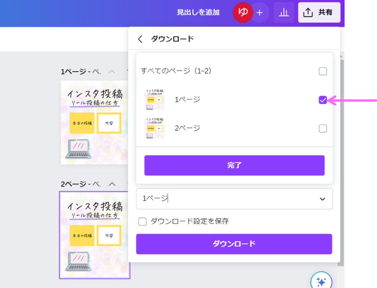Open the analytics bar chart icon
The width and height of the screenshot is (377, 288).
pos(283,13)
